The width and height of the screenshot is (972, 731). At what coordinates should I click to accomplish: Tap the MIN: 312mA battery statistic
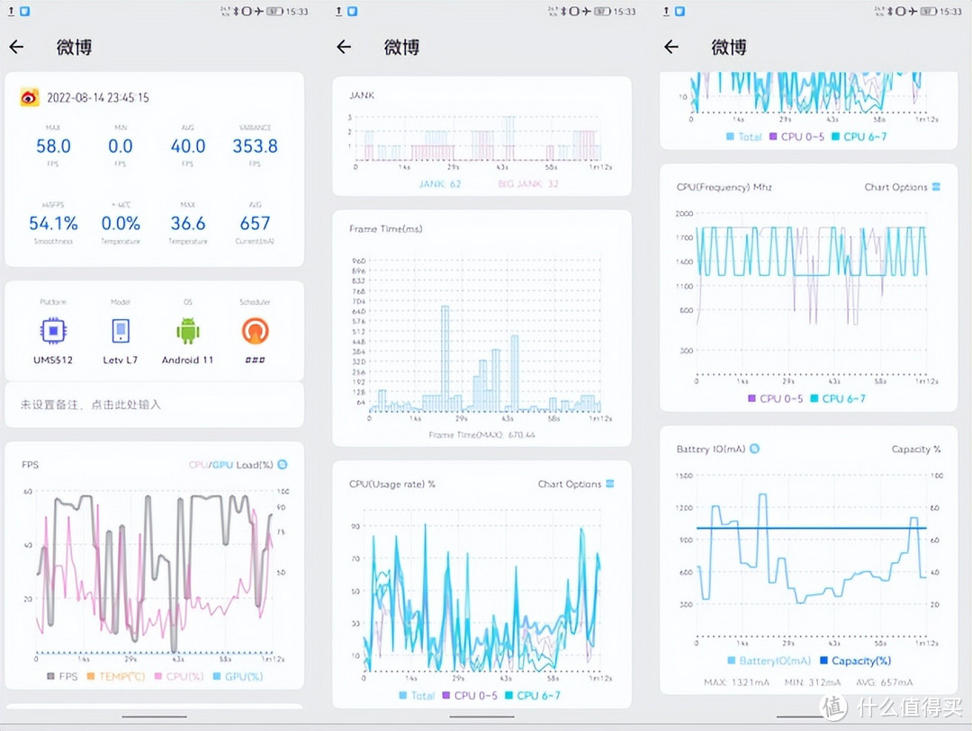coord(813,682)
